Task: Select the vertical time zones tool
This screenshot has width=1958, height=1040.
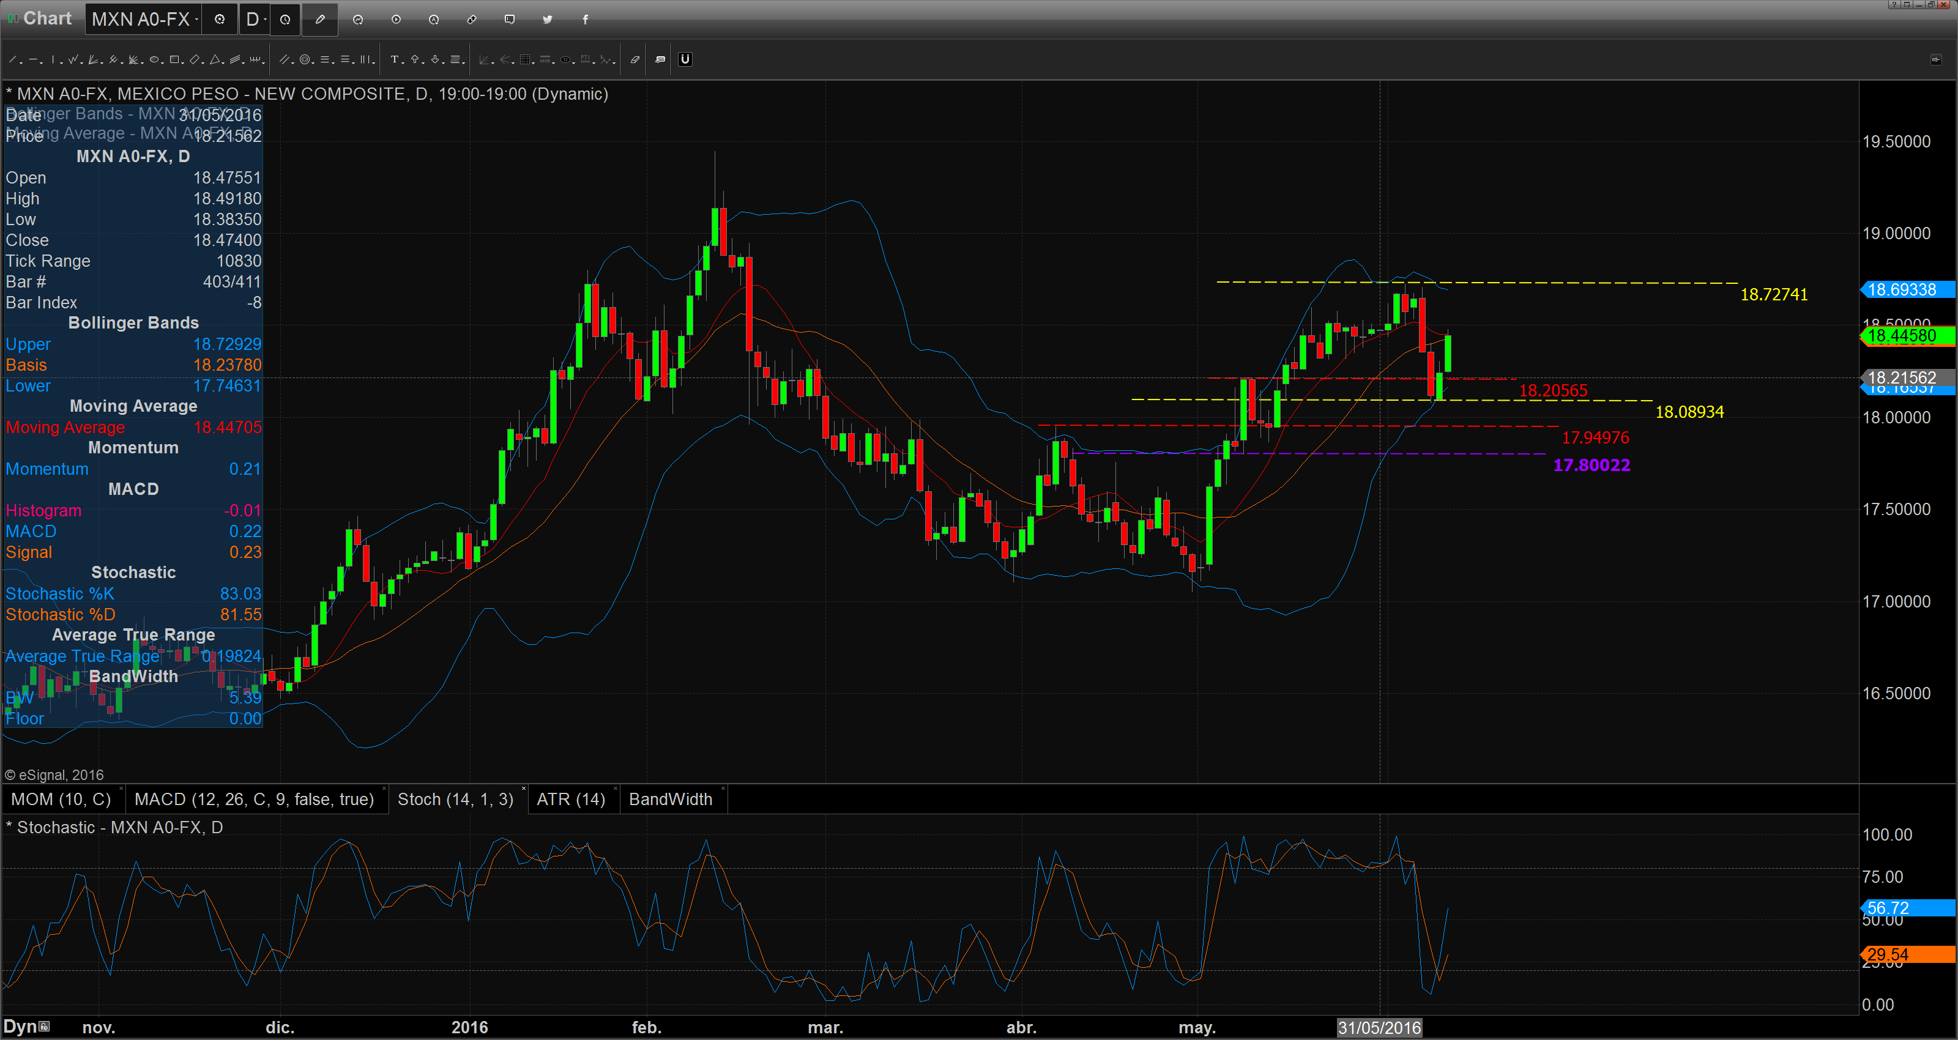Action: coord(365,59)
